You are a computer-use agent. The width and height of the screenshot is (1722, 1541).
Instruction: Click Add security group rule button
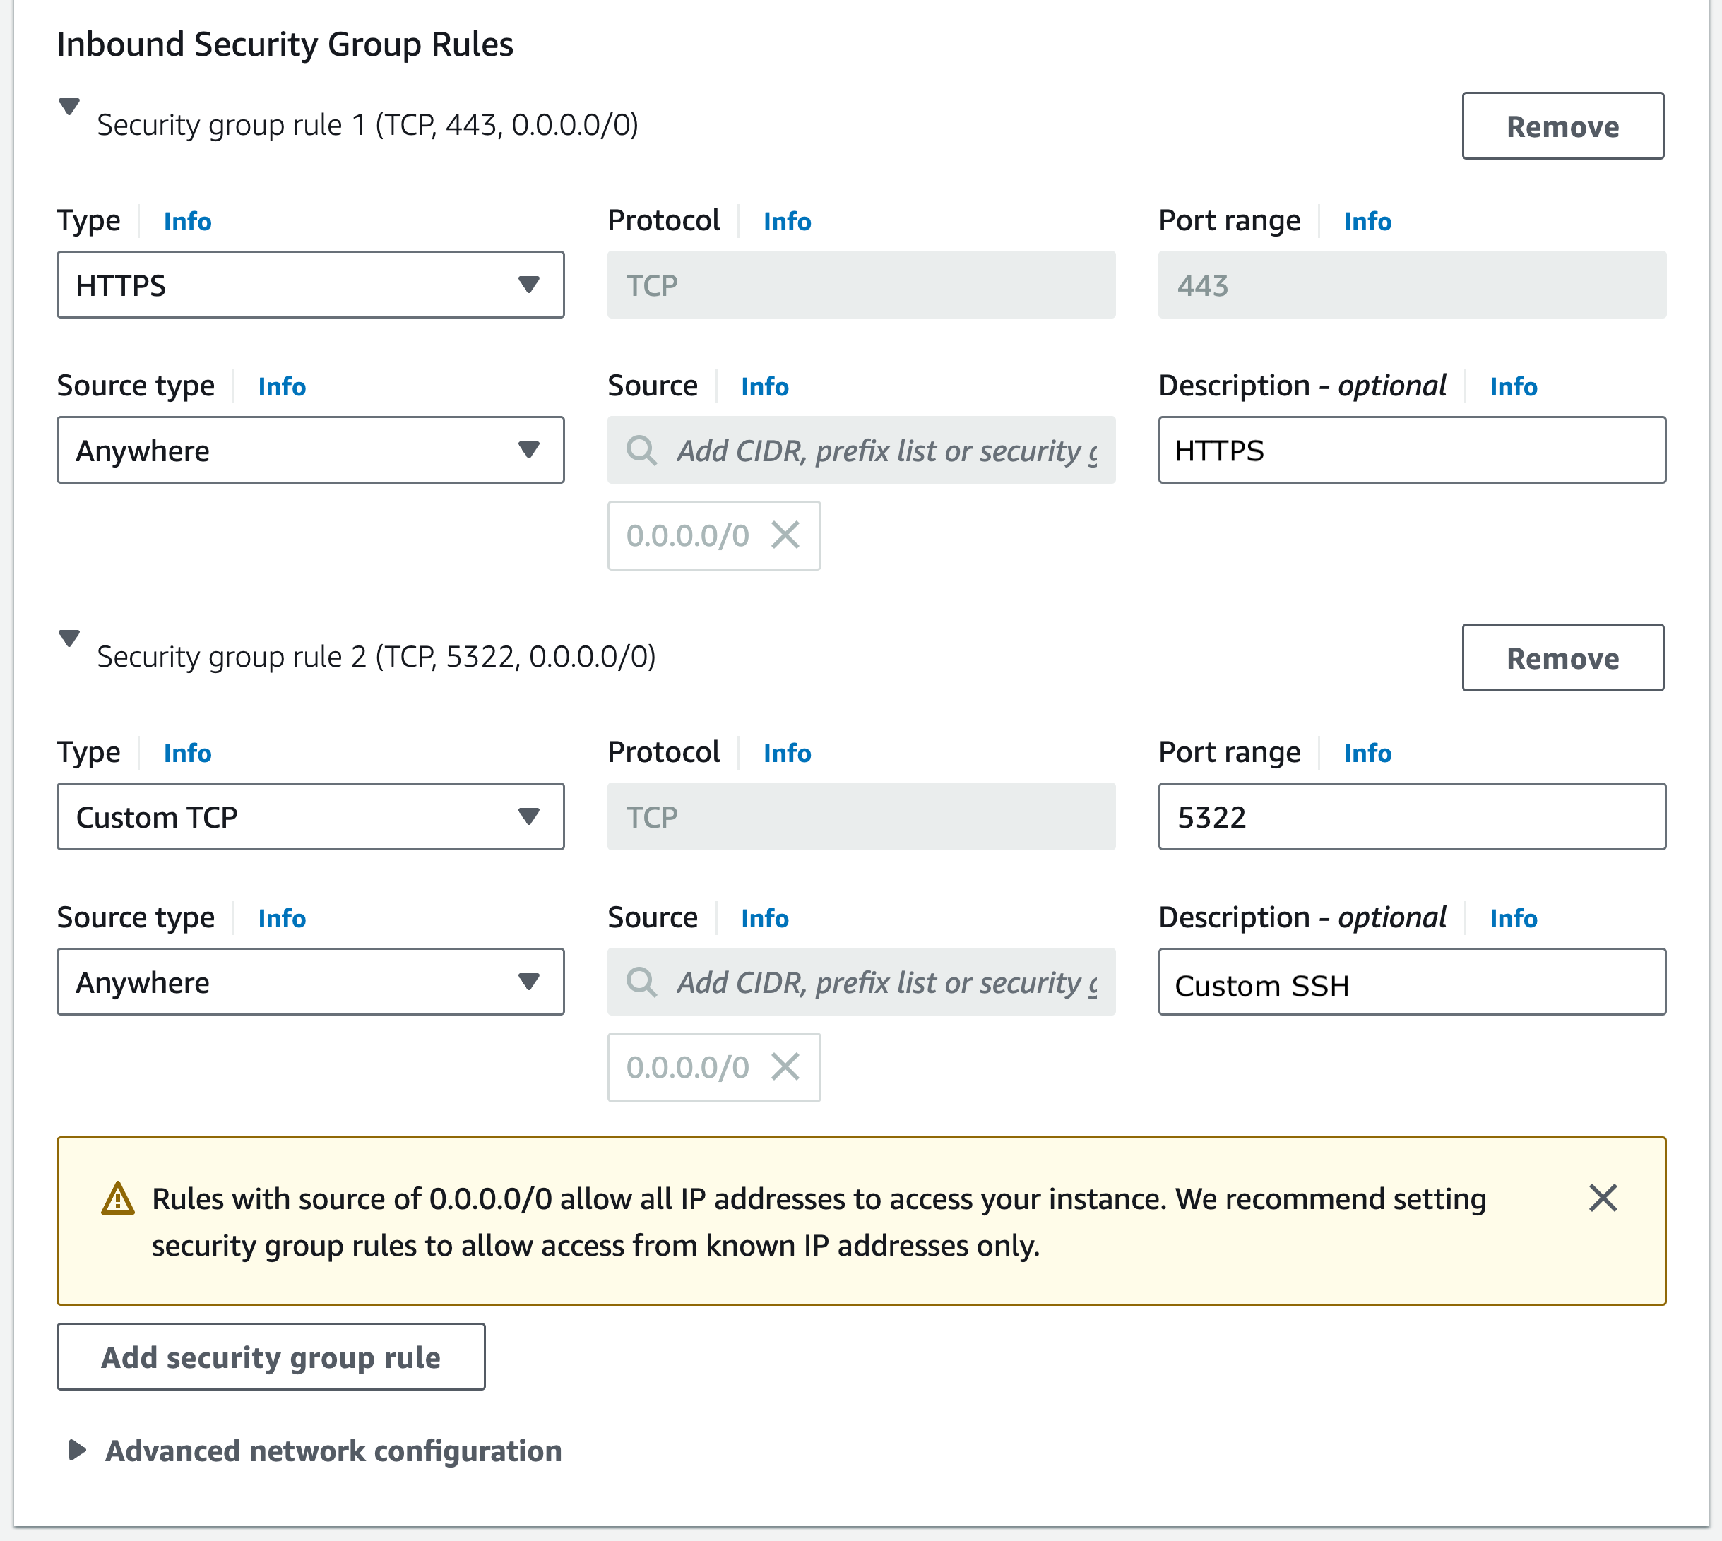point(271,1357)
